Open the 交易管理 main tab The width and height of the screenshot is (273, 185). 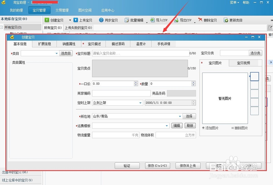pos(62,10)
